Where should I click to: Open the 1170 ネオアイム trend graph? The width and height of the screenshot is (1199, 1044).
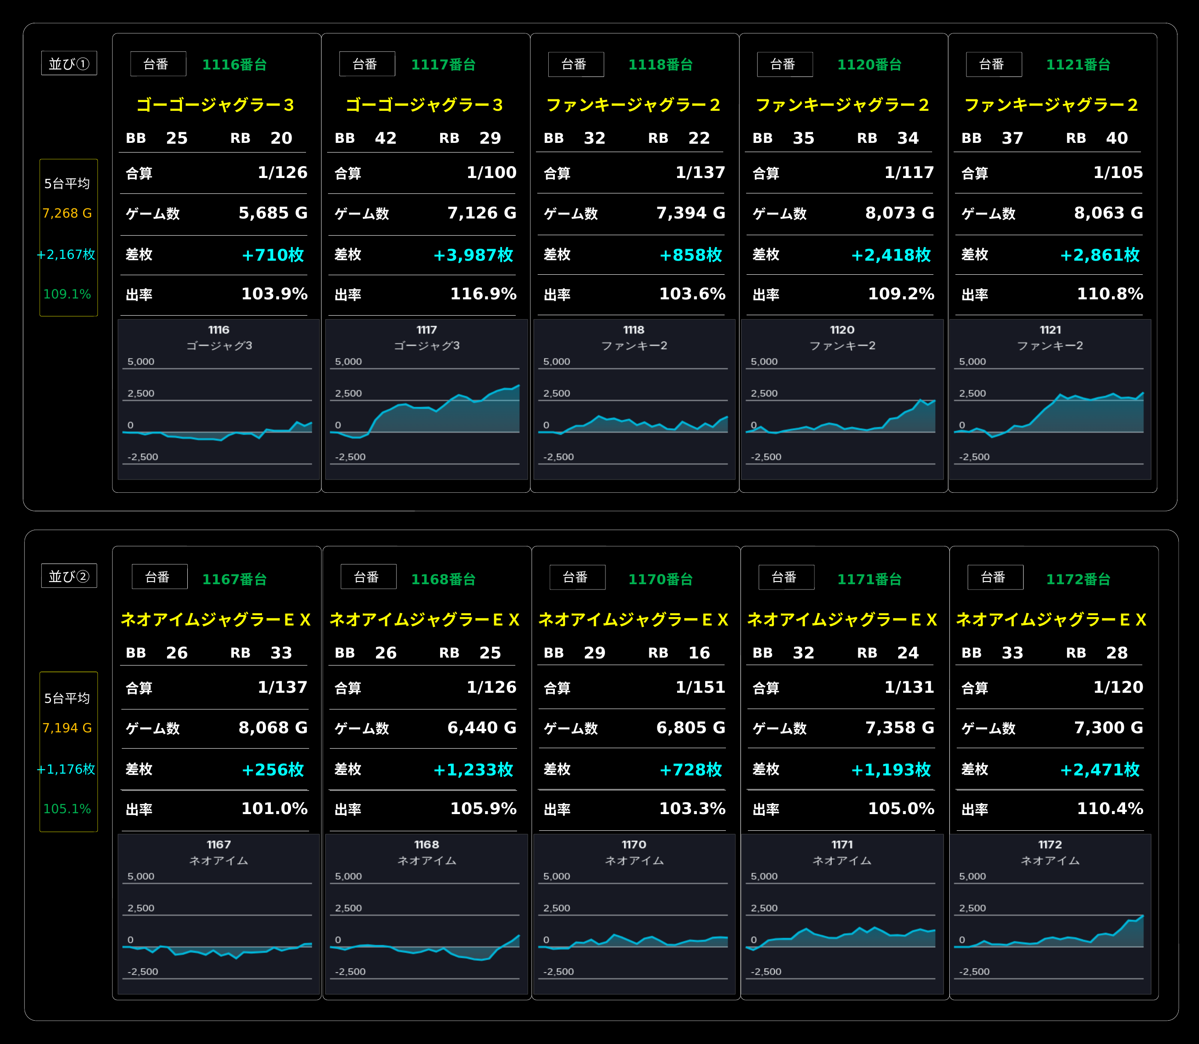[634, 914]
